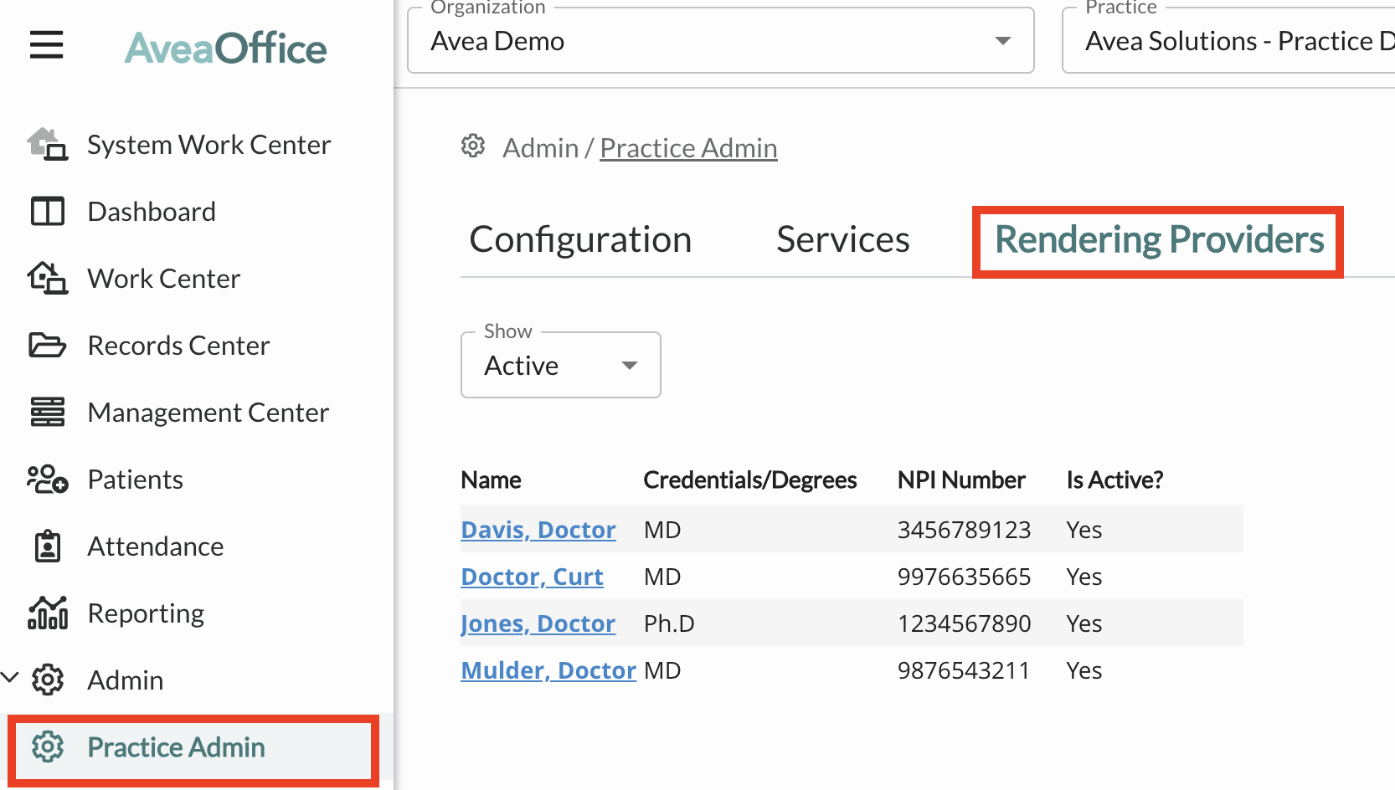Click the Attendance badge icon
This screenshot has width=1395, height=790.
click(47, 546)
